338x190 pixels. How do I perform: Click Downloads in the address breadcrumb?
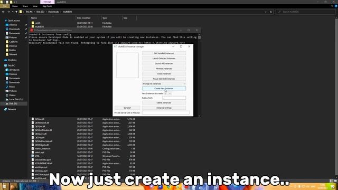point(53,12)
